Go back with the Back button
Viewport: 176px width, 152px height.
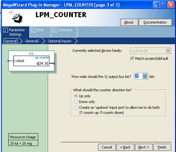(125, 147)
